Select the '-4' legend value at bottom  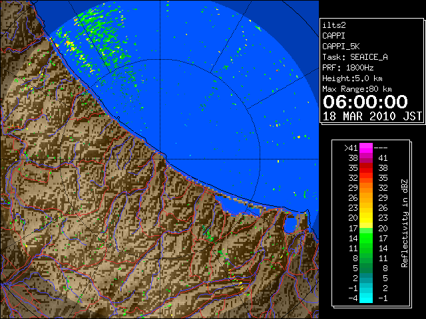coord(353,298)
